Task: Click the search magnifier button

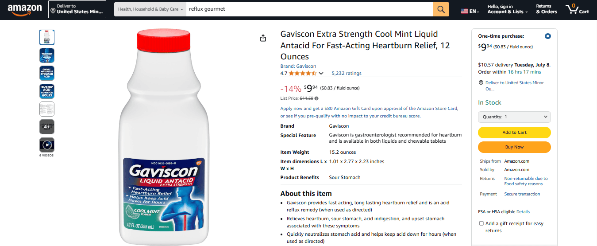Action: 441,9
